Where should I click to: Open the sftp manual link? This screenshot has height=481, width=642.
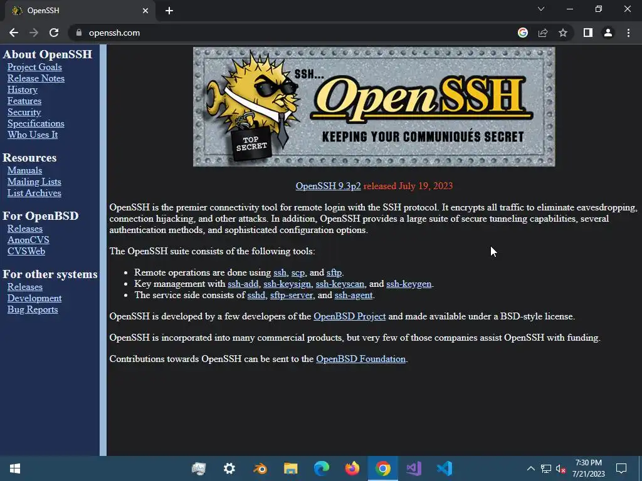(334, 272)
